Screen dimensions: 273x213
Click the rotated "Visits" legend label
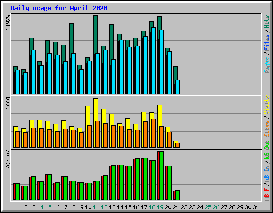267,105
